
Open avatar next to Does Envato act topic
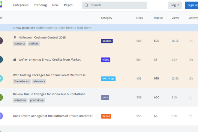pos(1,116)
